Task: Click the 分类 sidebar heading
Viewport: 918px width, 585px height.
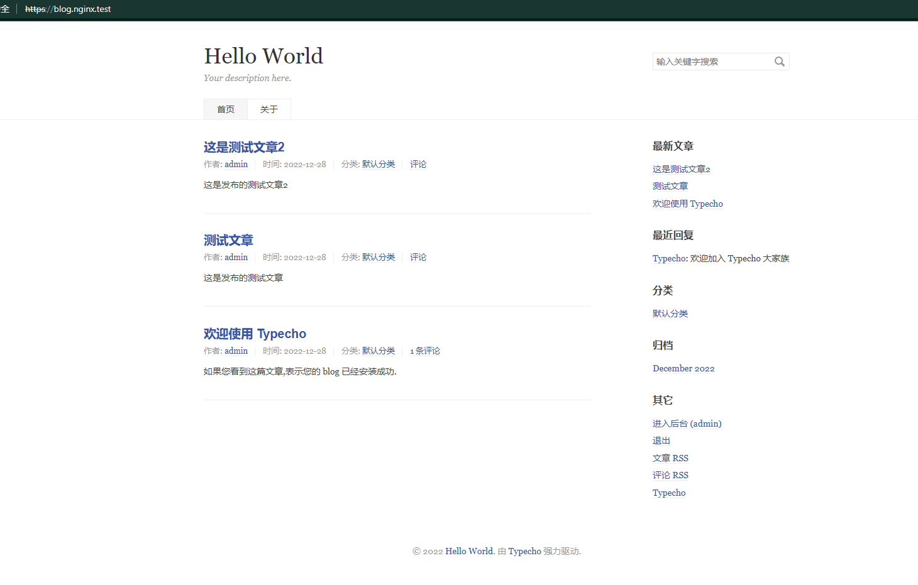Action: tap(663, 290)
